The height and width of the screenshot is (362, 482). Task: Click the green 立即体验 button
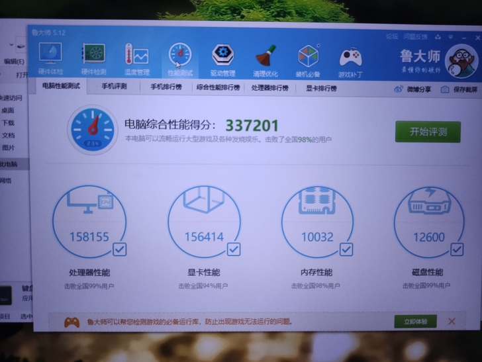pos(416,322)
